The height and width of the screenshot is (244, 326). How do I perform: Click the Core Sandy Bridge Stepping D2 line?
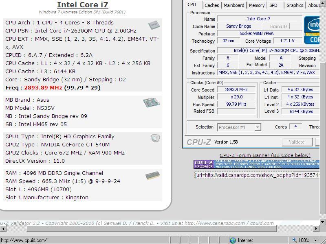tap(66, 79)
